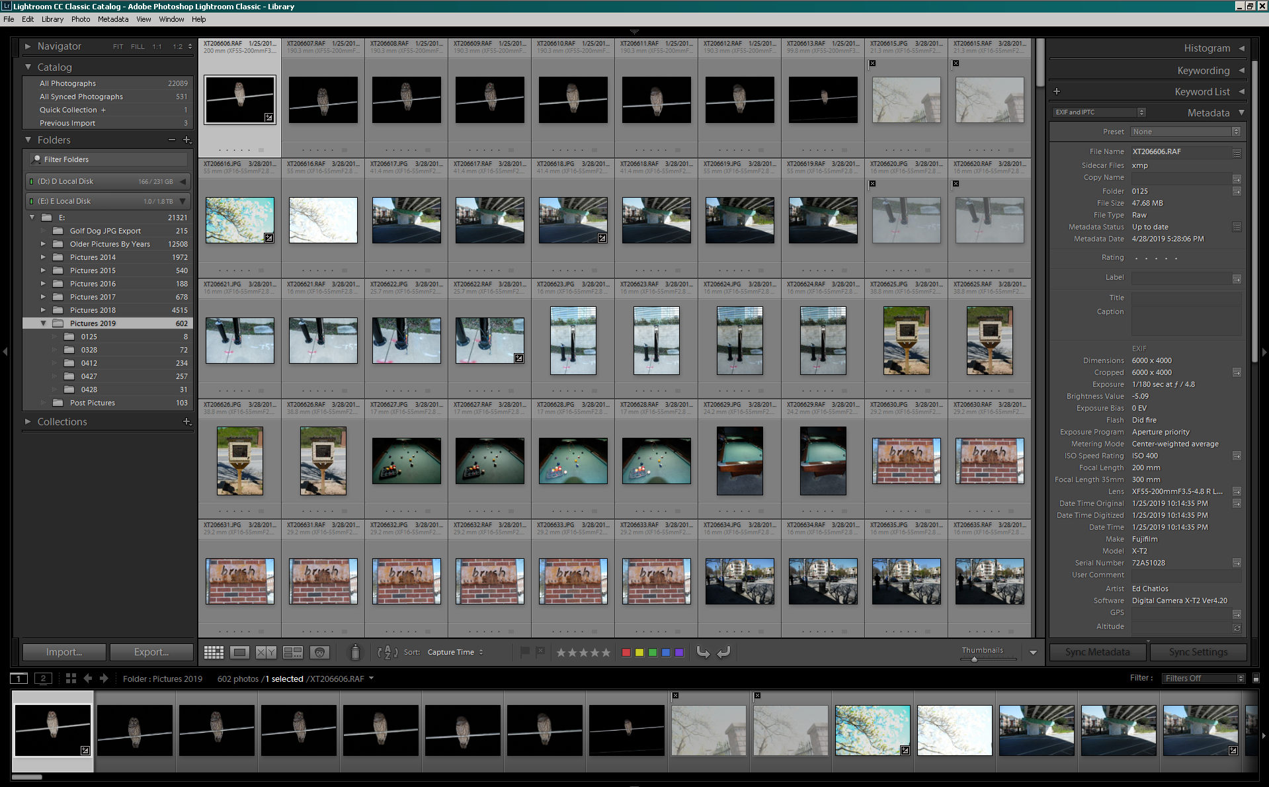Expand the Pictures 2018 folder
This screenshot has height=787, width=1269.
[x=42, y=310]
